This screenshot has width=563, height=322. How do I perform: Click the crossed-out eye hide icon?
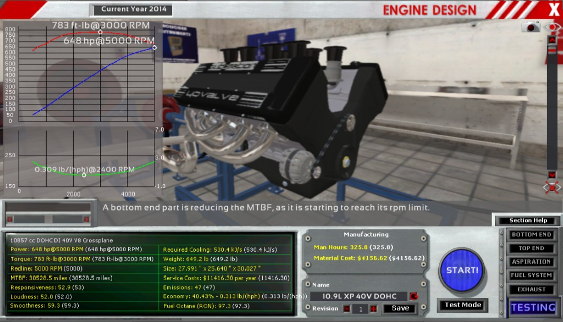click(551, 187)
